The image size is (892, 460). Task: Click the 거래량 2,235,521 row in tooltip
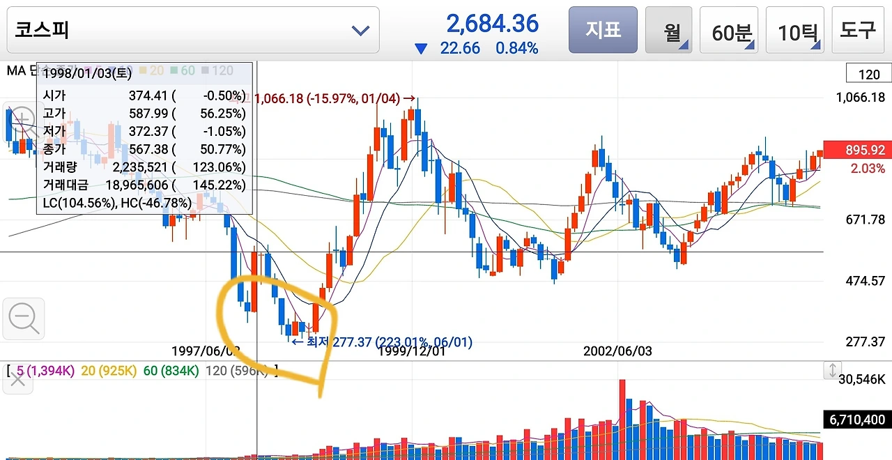144,167
